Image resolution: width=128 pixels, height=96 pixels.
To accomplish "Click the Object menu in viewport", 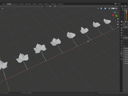I will (3, 9).
